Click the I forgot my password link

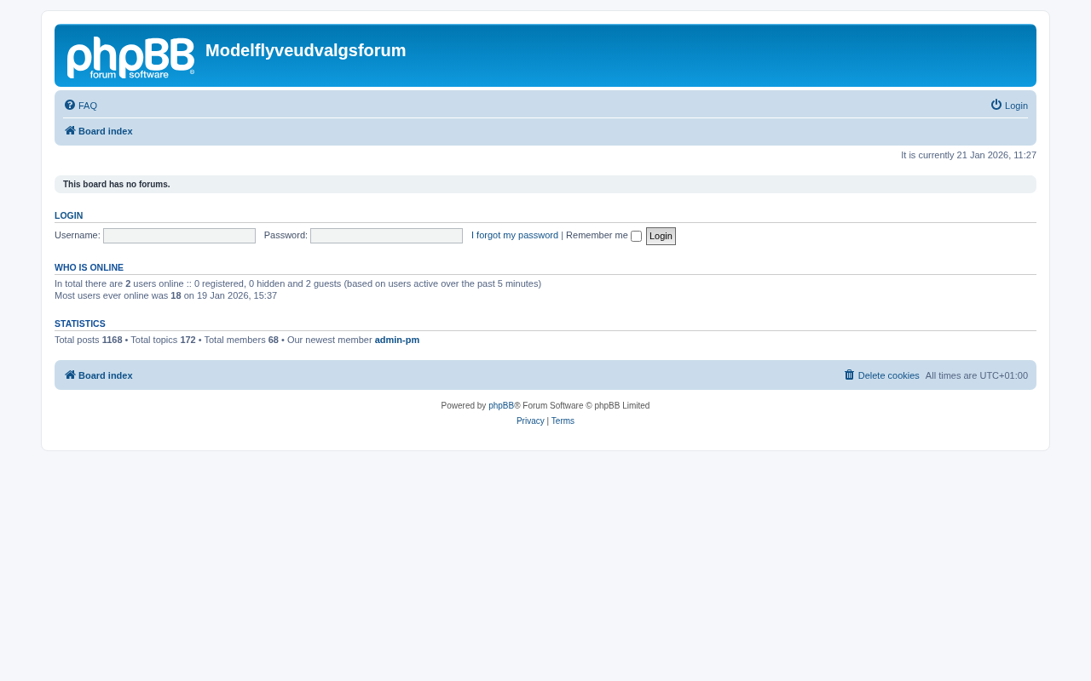click(x=515, y=236)
